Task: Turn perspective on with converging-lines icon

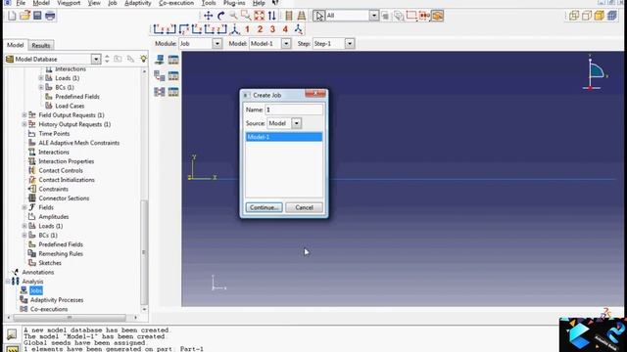Action: [302, 16]
